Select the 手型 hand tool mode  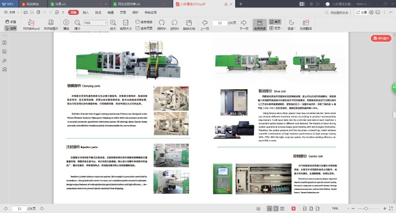(10, 22)
